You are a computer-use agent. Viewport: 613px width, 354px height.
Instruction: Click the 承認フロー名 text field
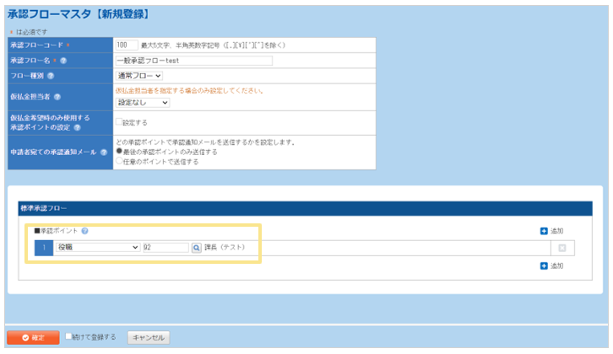(193, 61)
